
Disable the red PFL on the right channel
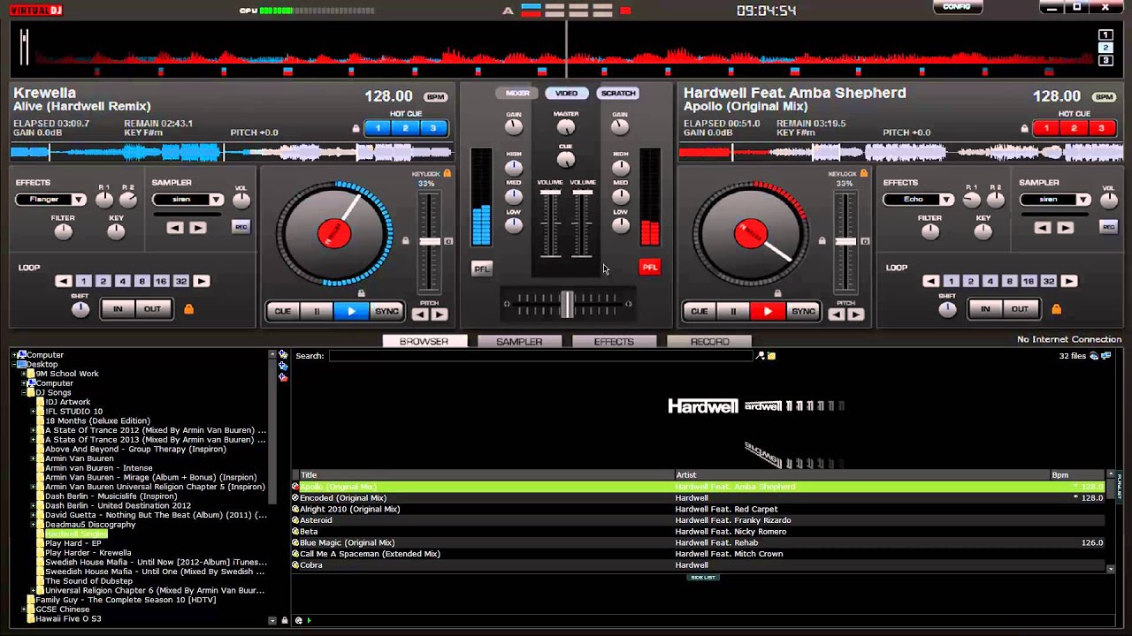tap(650, 267)
